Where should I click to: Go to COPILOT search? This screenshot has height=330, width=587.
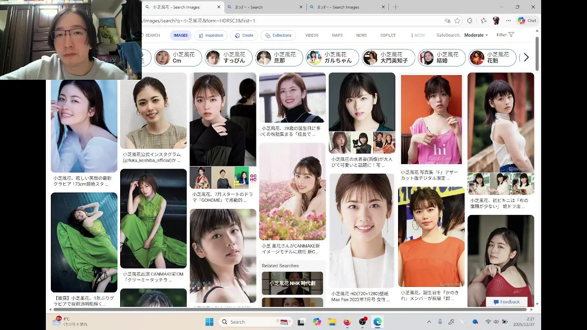[x=388, y=35]
